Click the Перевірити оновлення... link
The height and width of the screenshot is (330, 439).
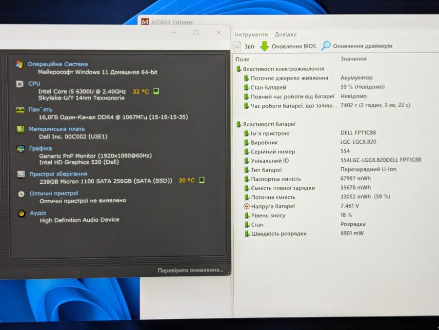click(190, 270)
